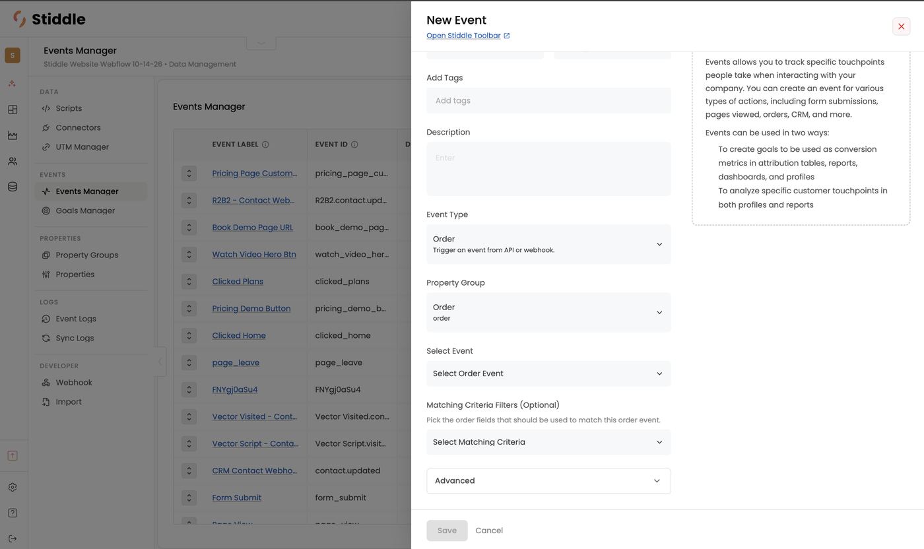Viewport: 924px width, 549px height.
Task: Click the Cancel button
Action: 489,531
